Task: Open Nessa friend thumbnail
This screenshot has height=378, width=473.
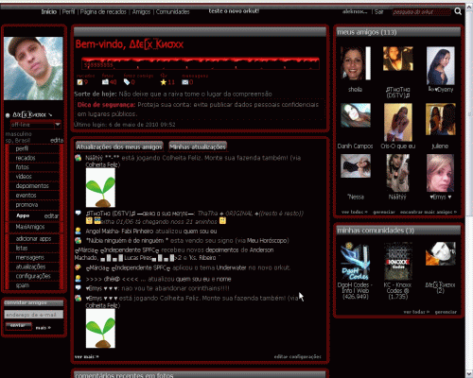Action: coord(356,165)
